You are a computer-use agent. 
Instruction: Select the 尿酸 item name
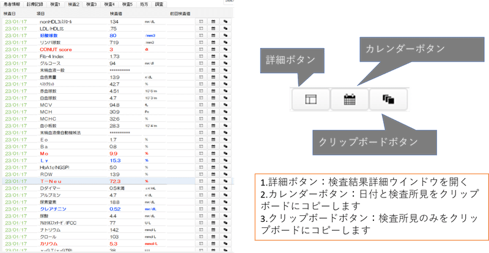44,216
